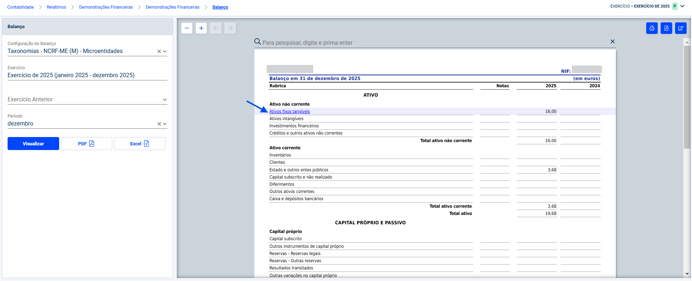Go forward with the right arrow button

pos(230,28)
